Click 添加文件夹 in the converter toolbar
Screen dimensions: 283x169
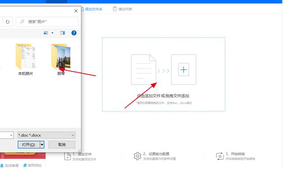(x=92, y=9)
